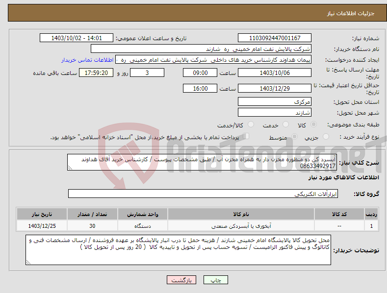Click the announcement date field 1403/10/02 - 14:01
This screenshot has height=293, width=387.
(76, 38)
